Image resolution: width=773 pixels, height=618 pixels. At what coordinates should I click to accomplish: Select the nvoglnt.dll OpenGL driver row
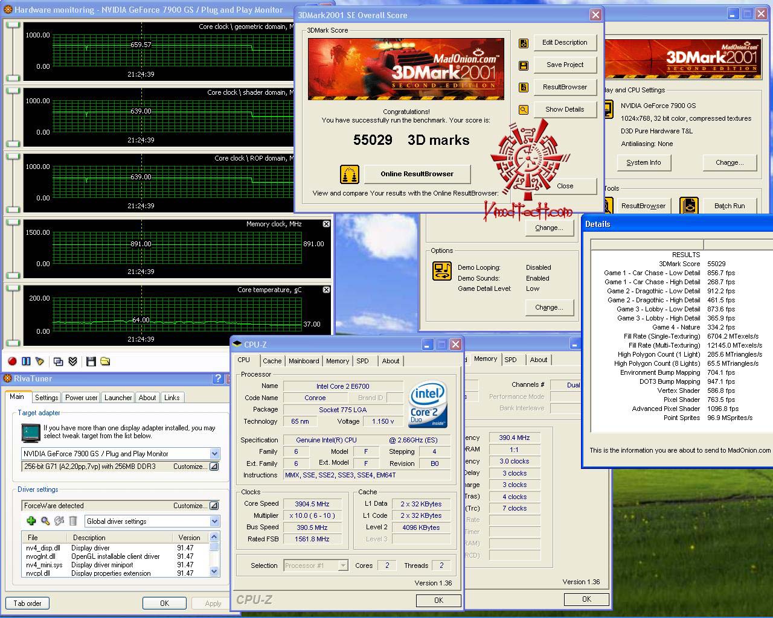point(116,556)
